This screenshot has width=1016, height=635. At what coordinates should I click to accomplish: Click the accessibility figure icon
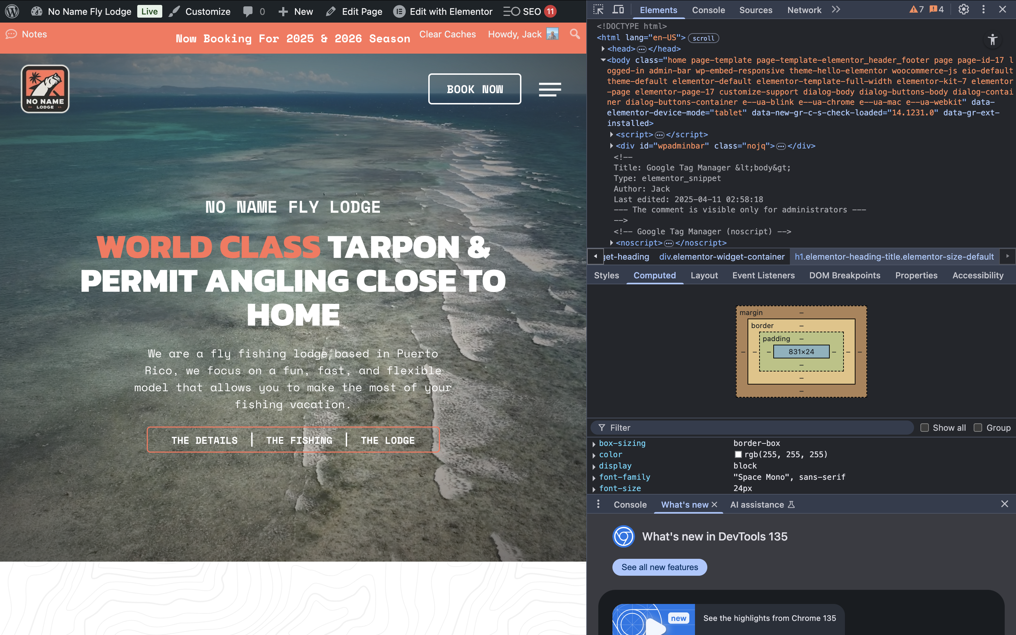[992, 40]
